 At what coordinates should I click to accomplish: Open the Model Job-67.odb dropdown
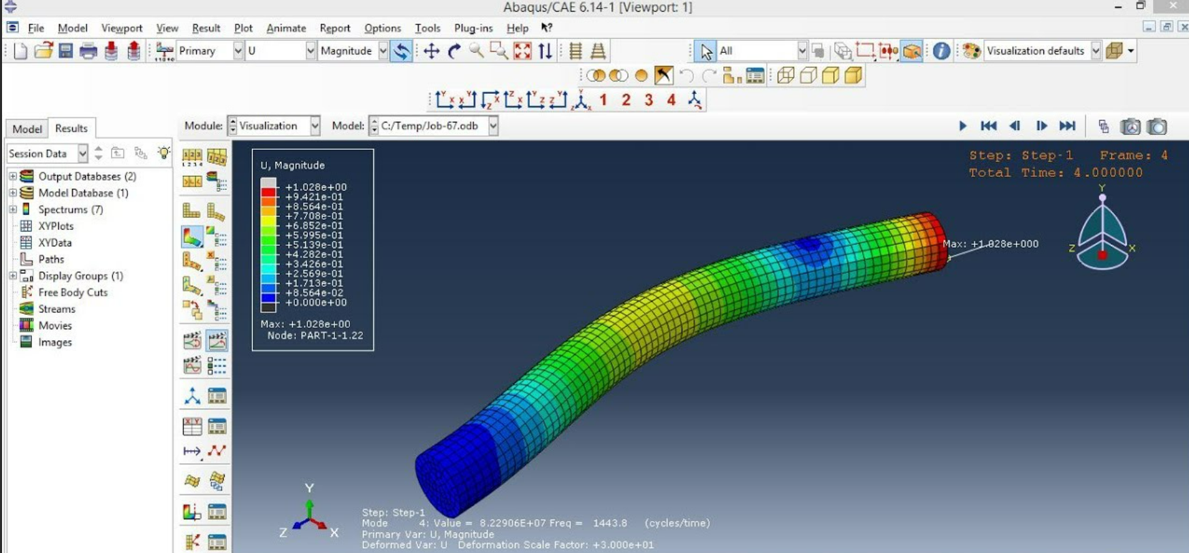point(493,126)
